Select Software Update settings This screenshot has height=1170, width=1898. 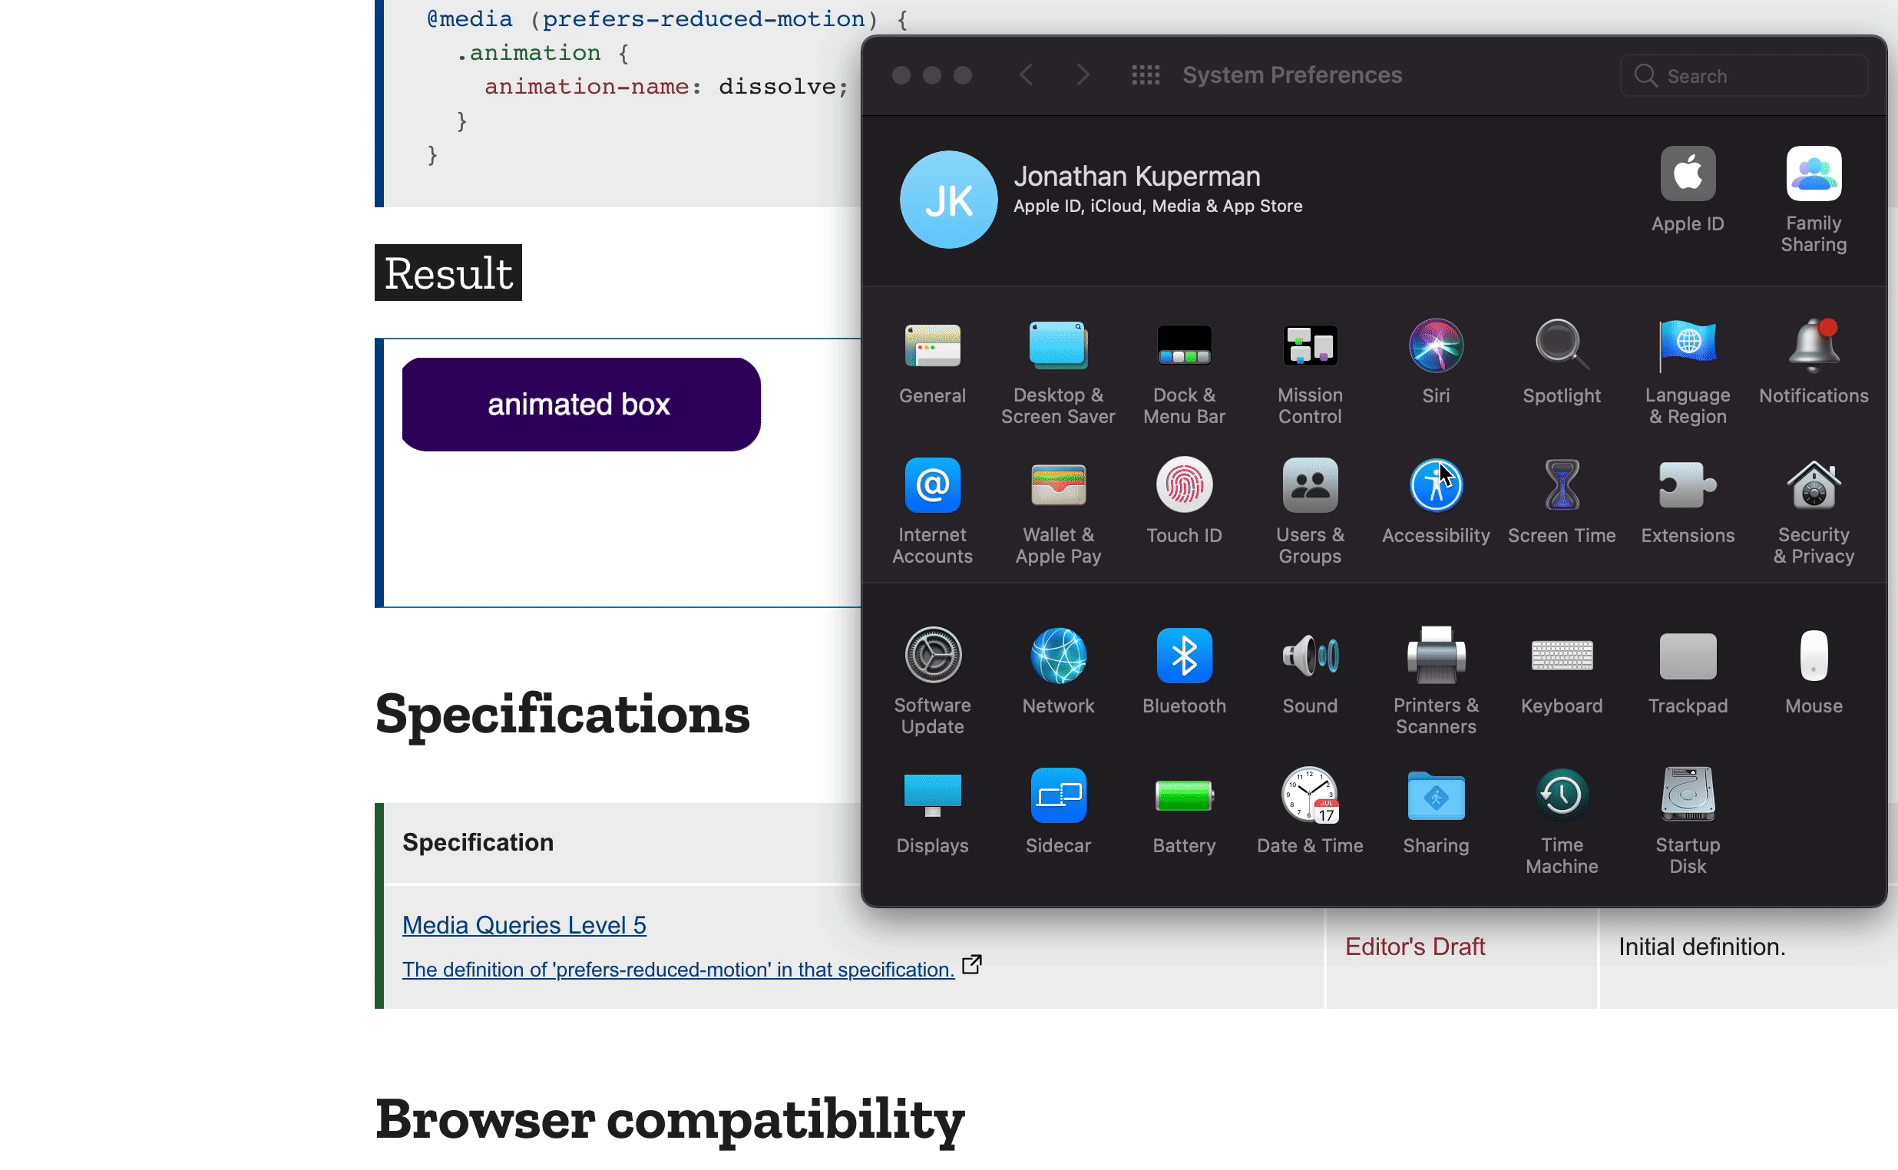(933, 675)
